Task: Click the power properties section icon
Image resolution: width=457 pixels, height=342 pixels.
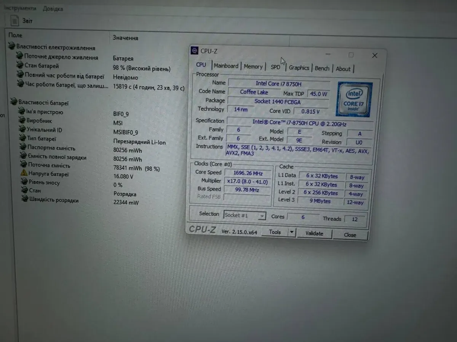Action: [x=12, y=47]
